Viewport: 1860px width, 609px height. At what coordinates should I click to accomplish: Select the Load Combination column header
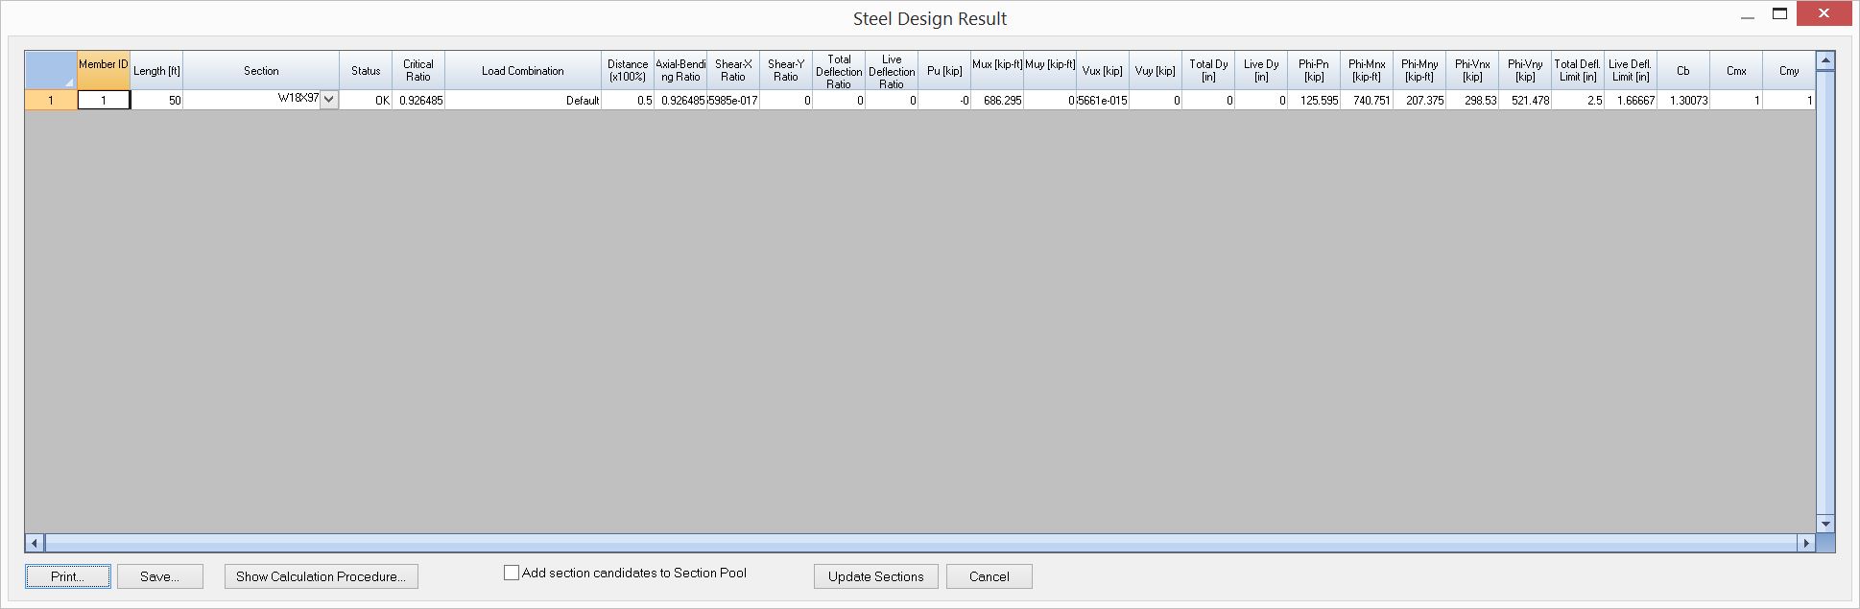(523, 71)
